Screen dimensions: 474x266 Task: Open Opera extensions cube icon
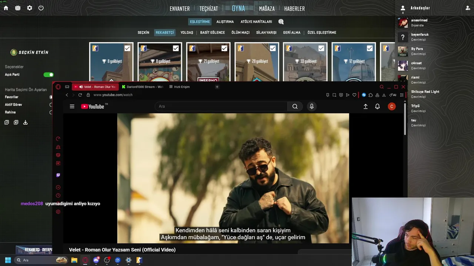370,95
